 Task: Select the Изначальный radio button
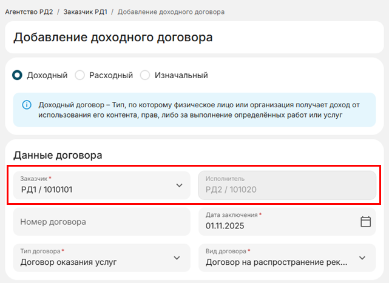pos(144,76)
